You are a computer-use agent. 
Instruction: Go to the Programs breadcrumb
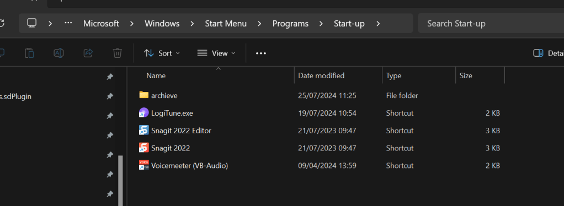pos(290,24)
